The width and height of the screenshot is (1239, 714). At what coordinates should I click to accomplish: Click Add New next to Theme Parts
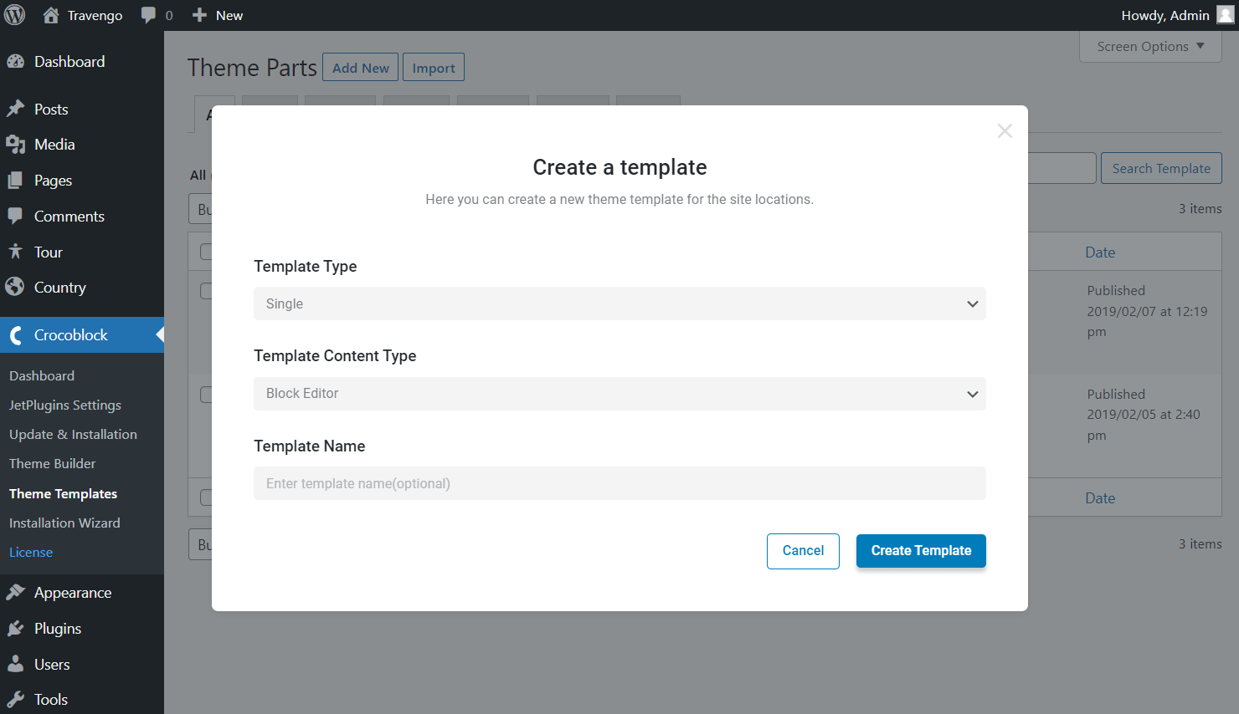360,68
